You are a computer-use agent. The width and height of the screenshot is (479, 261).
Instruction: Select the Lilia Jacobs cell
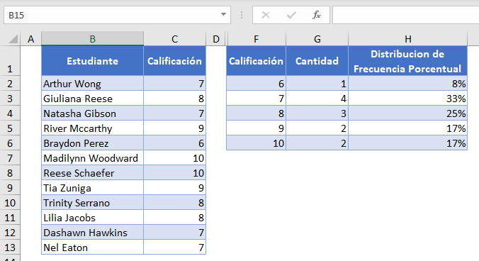click(x=93, y=218)
